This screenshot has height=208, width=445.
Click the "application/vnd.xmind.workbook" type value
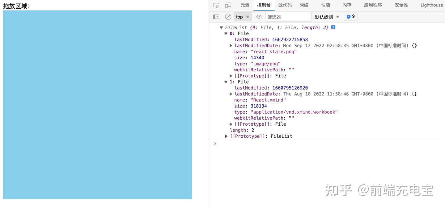[x=294, y=112]
